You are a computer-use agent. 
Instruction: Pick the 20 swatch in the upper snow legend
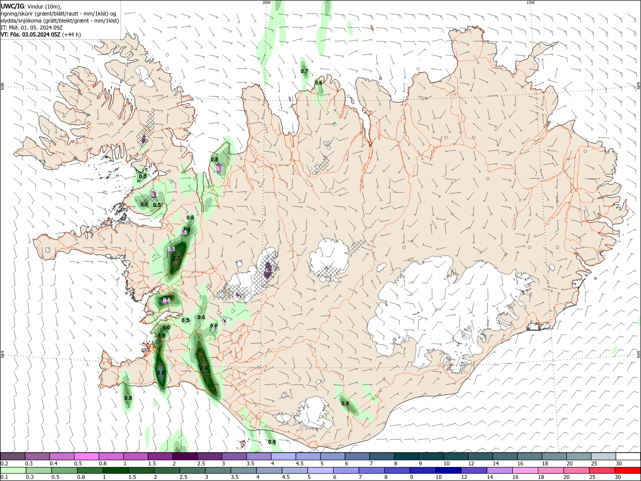click(579, 456)
